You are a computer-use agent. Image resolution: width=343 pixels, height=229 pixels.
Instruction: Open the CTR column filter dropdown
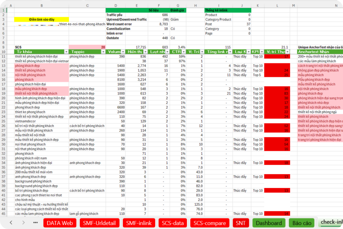tap(184, 52)
